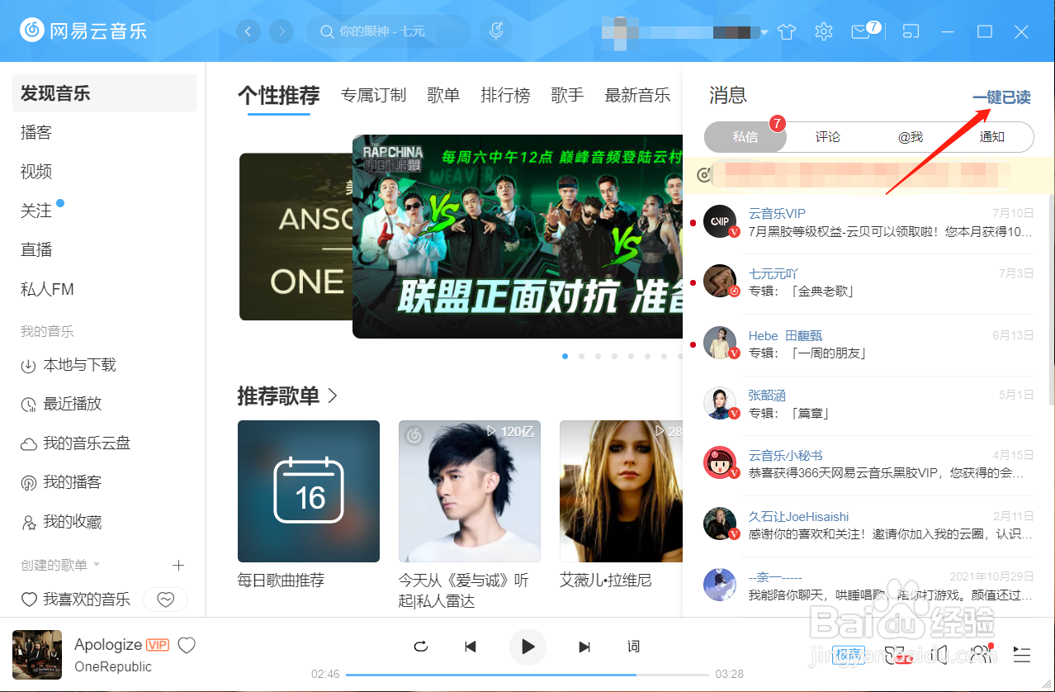This screenshot has width=1055, height=692.
Task: Open 发现音乐 in sidebar
Action: [104, 92]
